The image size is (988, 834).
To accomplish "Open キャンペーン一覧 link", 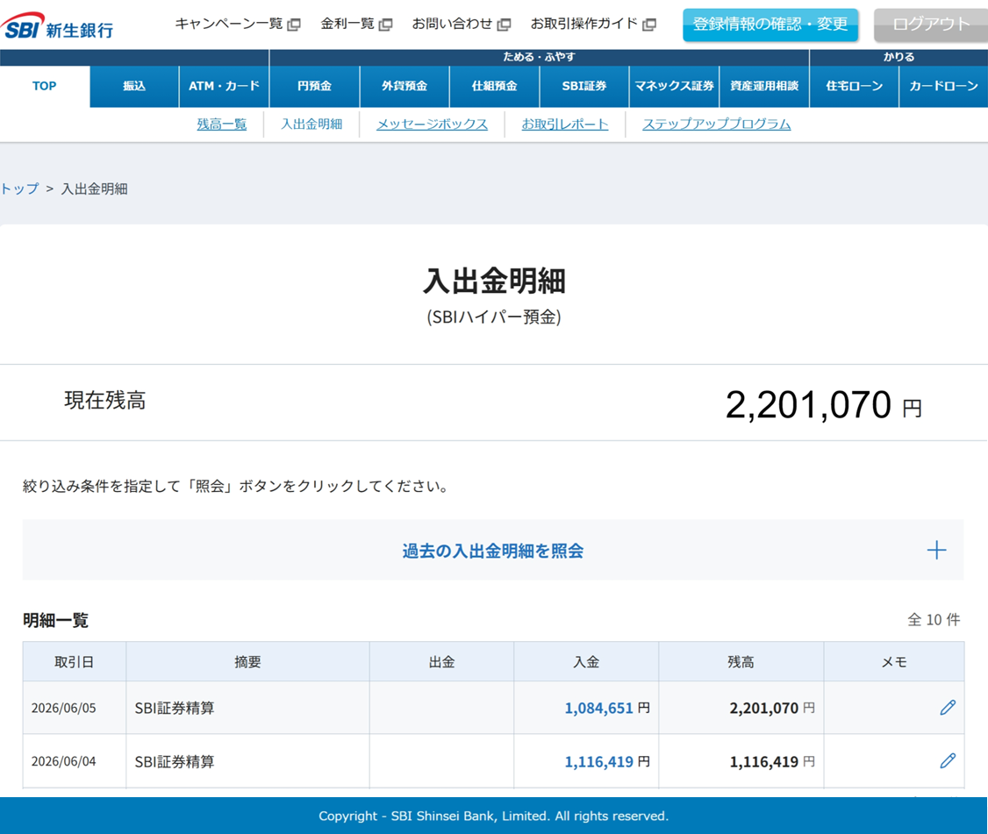I will [229, 24].
